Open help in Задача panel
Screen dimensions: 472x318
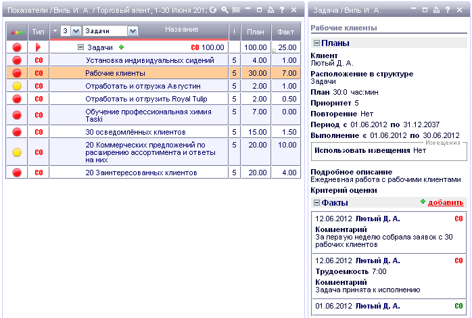[448, 10]
